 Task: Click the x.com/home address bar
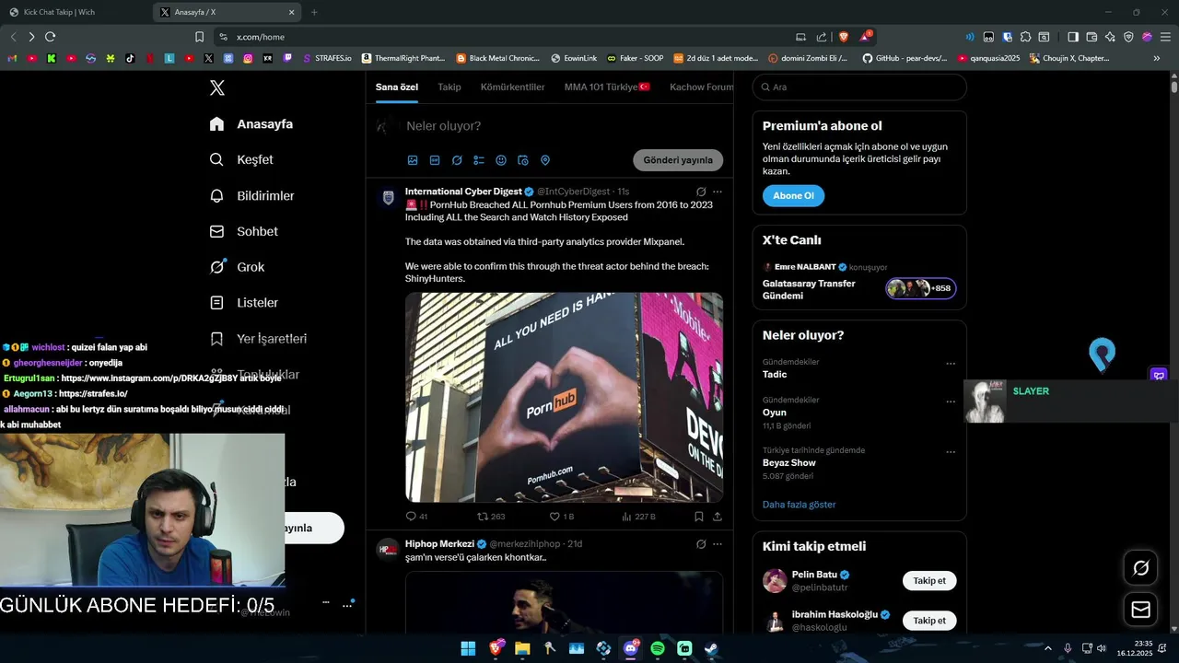tap(507, 37)
